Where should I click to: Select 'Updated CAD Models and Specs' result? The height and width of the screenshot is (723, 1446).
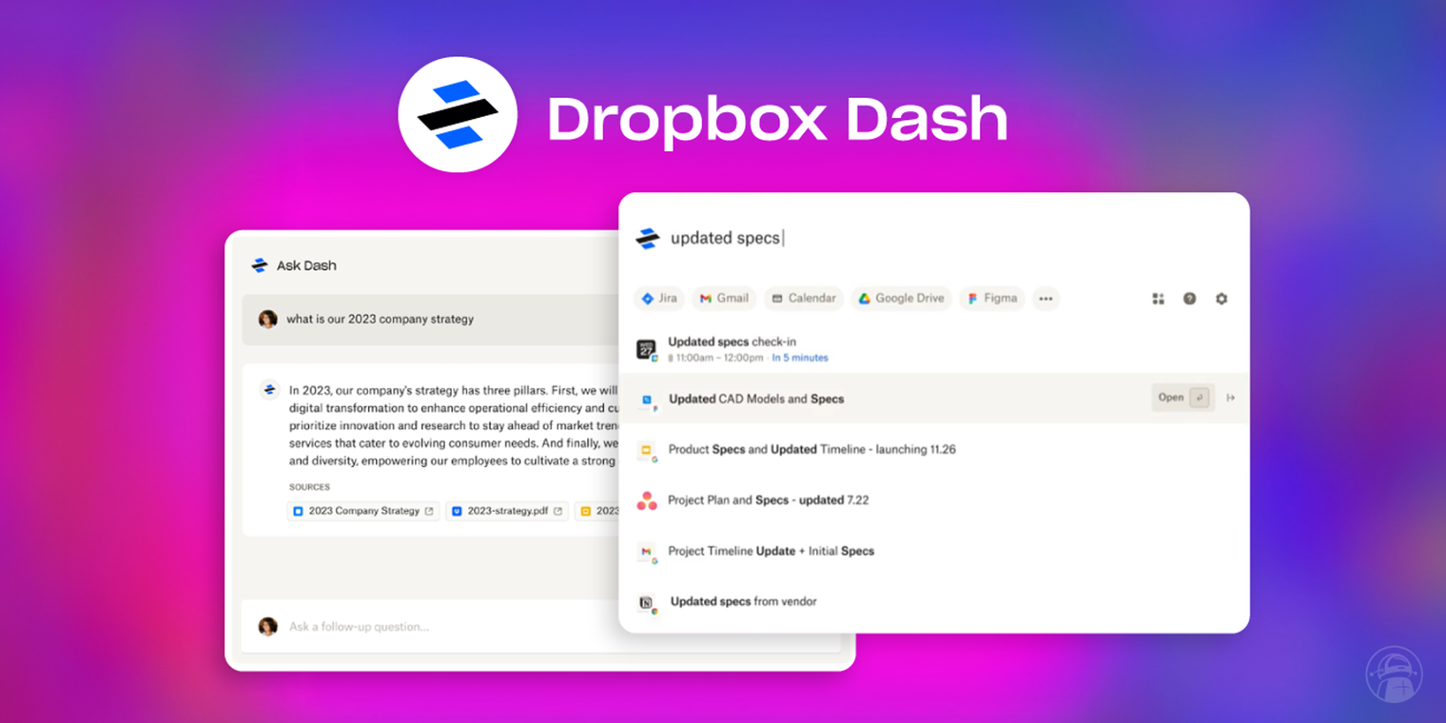click(933, 399)
